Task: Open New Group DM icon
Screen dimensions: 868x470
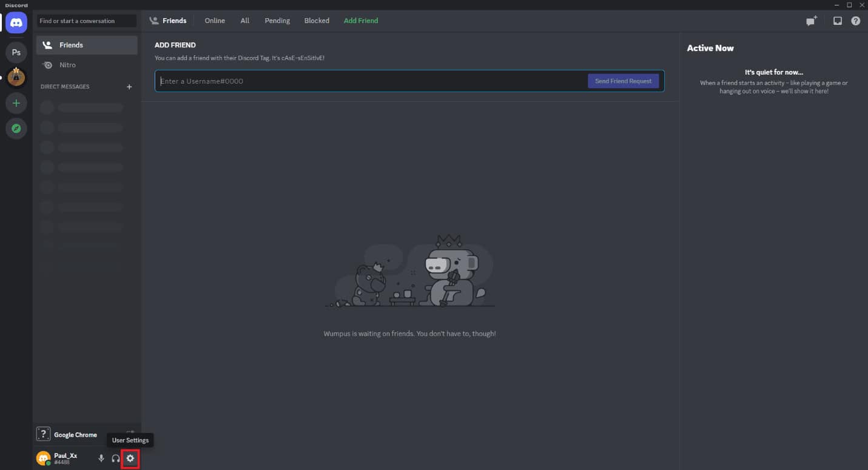Action: pos(811,21)
